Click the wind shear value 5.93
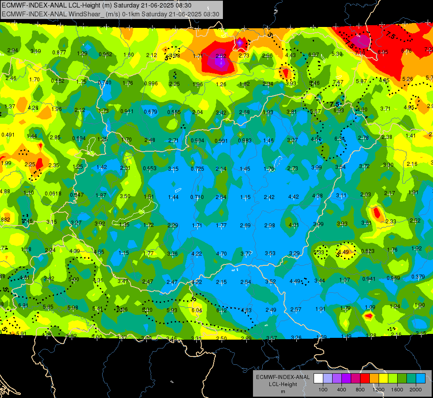The height and width of the screenshot is (398, 433). click(x=172, y=310)
